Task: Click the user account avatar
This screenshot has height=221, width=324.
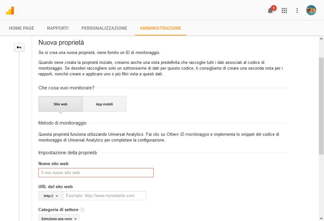Action: pos(311,10)
